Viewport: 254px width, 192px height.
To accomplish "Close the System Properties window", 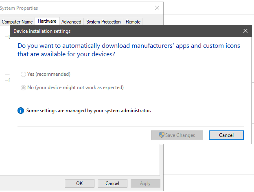I will [x=157, y=8].
